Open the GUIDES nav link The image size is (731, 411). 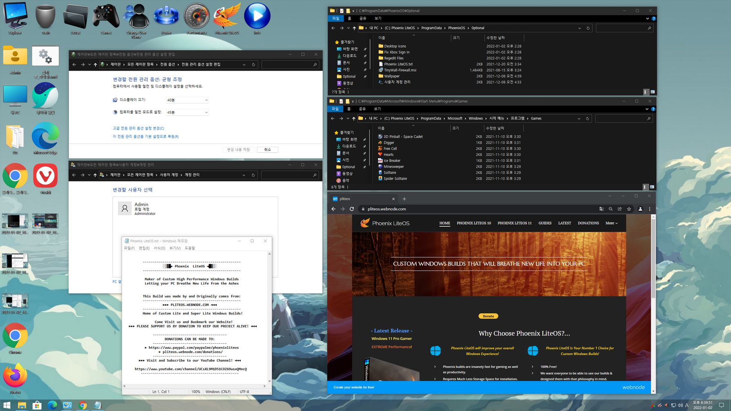point(545,223)
